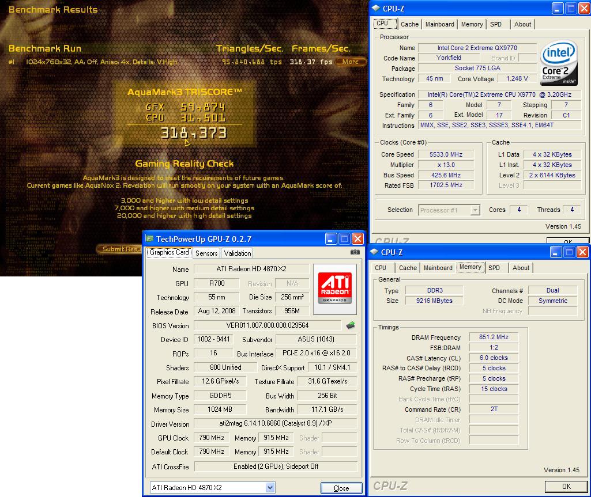Switch to Memory tab in top CPU-Z window
591x497 pixels.
click(x=472, y=24)
